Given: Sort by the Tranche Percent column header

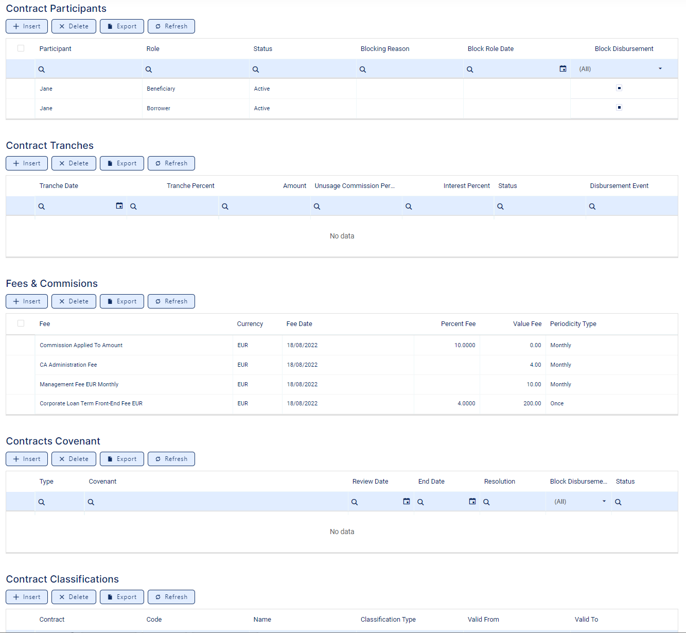Looking at the screenshot, I should pos(190,186).
